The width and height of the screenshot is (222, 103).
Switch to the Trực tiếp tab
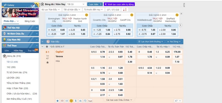(32, 51)
